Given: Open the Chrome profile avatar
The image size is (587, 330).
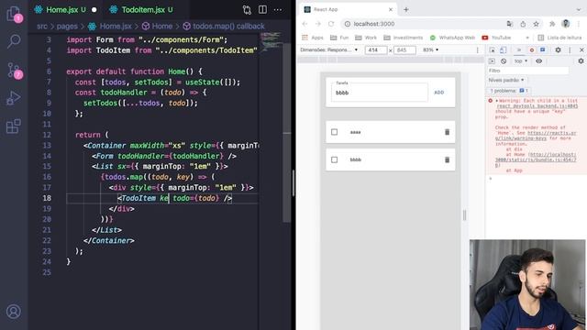Looking at the screenshot, I should tap(566, 24).
